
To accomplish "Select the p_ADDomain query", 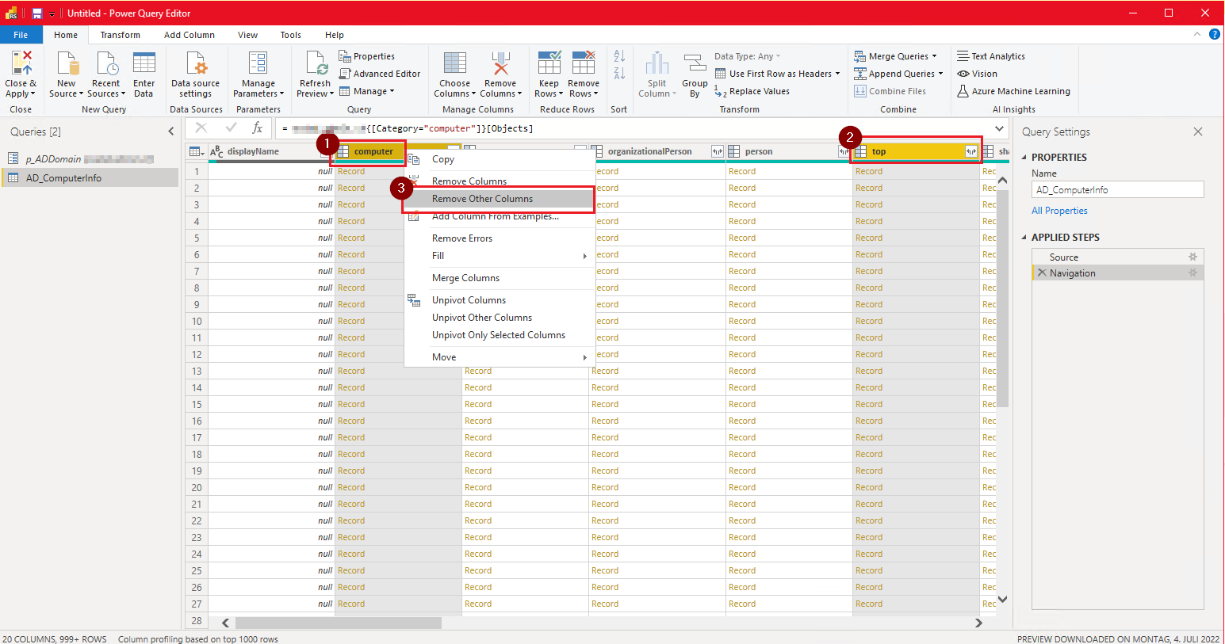I will click(x=90, y=159).
